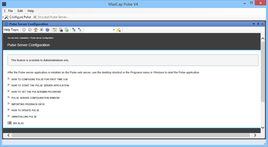Viewport: 268px width, 147px height.
Task: Click the remove highlighting marker icon
Action: [119, 30]
